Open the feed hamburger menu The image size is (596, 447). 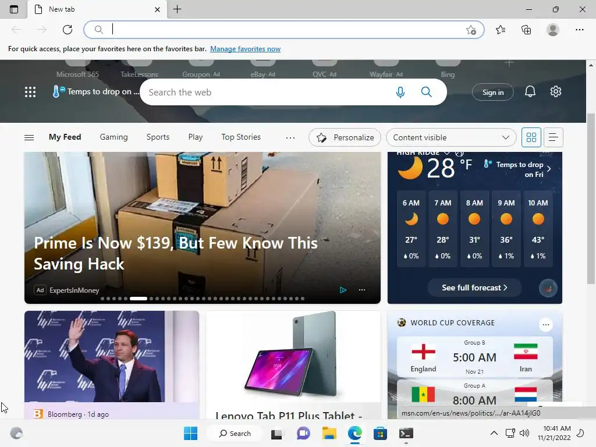pyautogui.click(x=29, y=137)
